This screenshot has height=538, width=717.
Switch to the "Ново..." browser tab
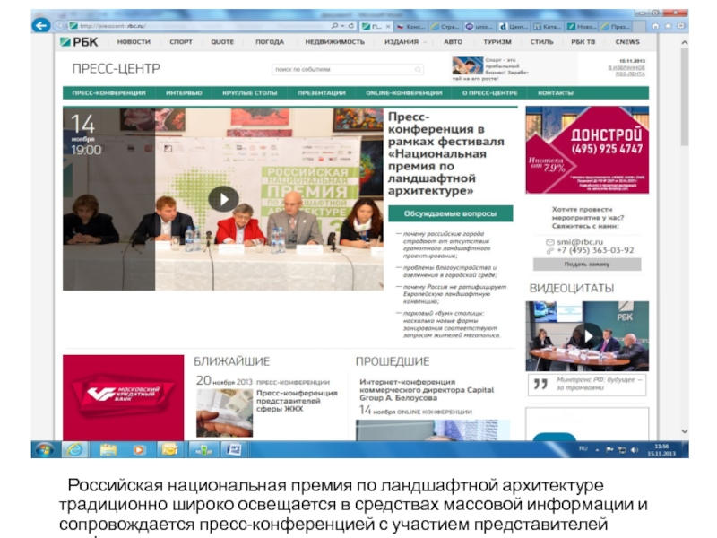(582, 27)
